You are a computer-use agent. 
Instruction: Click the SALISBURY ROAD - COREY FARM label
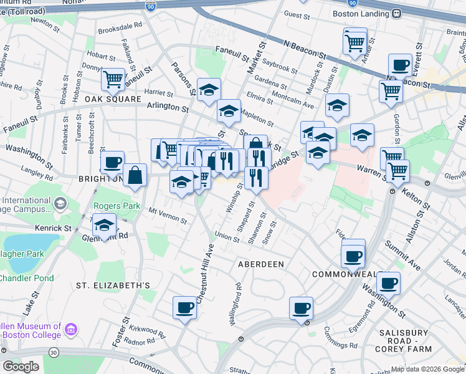click(403, 341)
